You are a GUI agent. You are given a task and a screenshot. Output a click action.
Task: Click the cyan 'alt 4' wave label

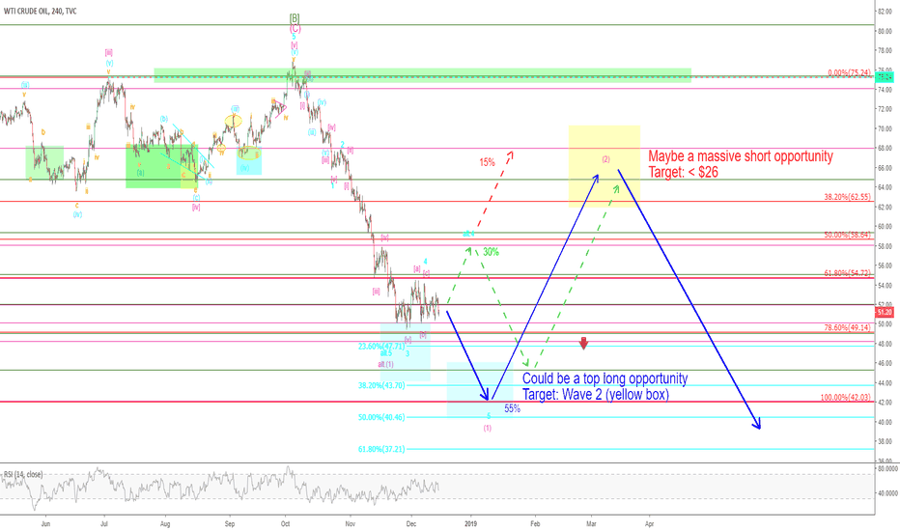[x=469, y=234]
